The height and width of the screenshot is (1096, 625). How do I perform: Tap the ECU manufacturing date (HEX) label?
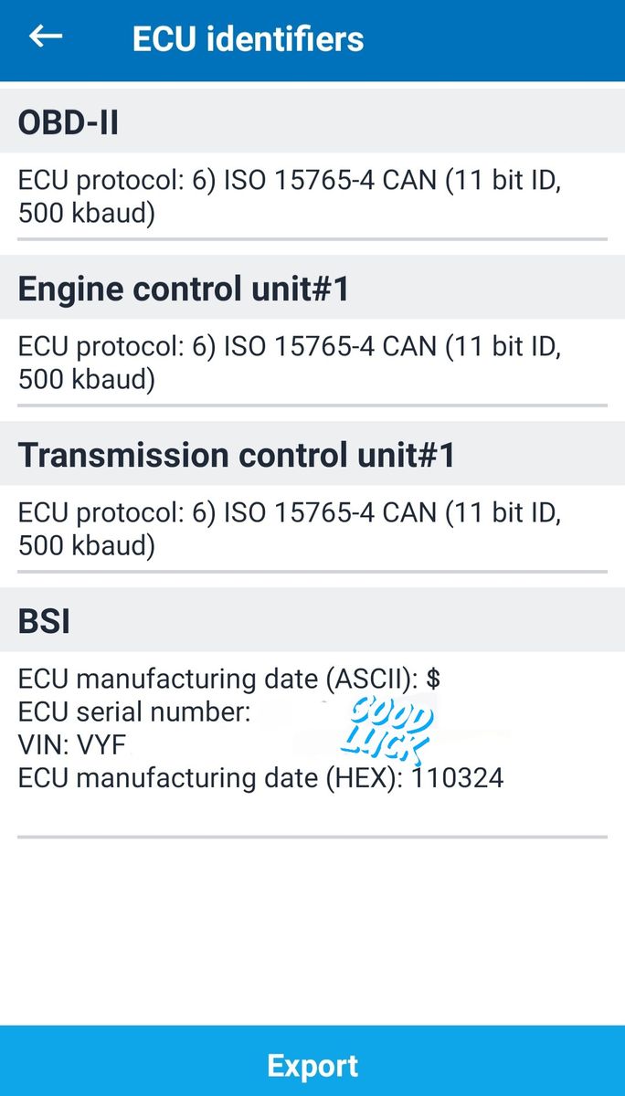pyautogui.click(x=210, y=778)
